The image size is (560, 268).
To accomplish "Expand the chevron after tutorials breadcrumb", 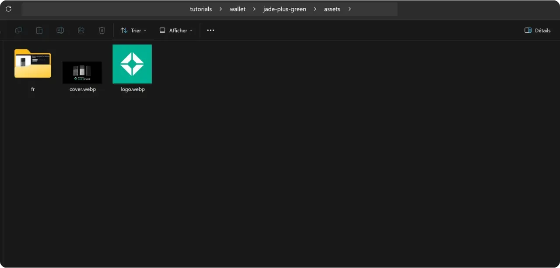I will coord(220,9).
